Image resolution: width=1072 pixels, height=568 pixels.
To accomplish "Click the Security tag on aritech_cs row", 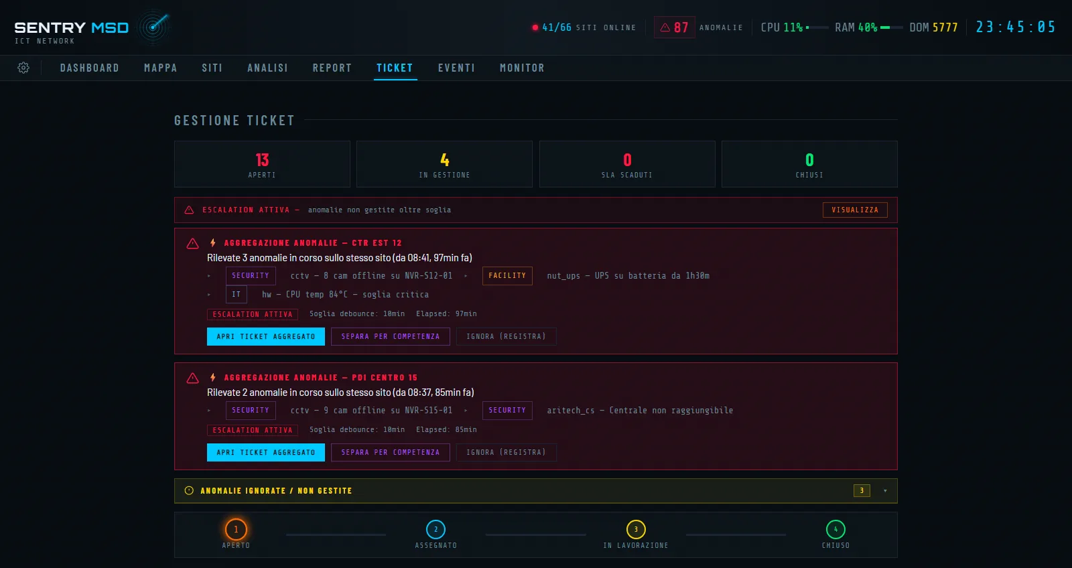I will (507, 411).
